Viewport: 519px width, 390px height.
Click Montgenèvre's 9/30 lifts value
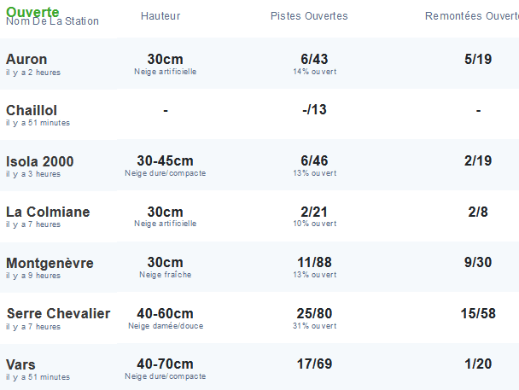[x=478, y=263]
